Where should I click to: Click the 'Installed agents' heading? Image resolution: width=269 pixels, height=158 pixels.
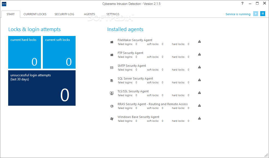125,29
